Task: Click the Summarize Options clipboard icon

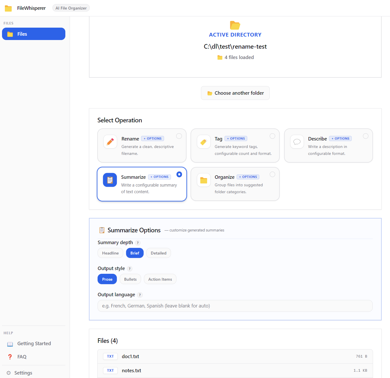Action: tap(102, 230)
